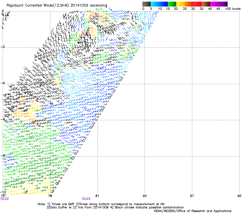Screen dimensions: 242x213
Task: Click the chart title 'Rapidscat Corrected Winds(12.5KM)'
Action: [38, 6]
